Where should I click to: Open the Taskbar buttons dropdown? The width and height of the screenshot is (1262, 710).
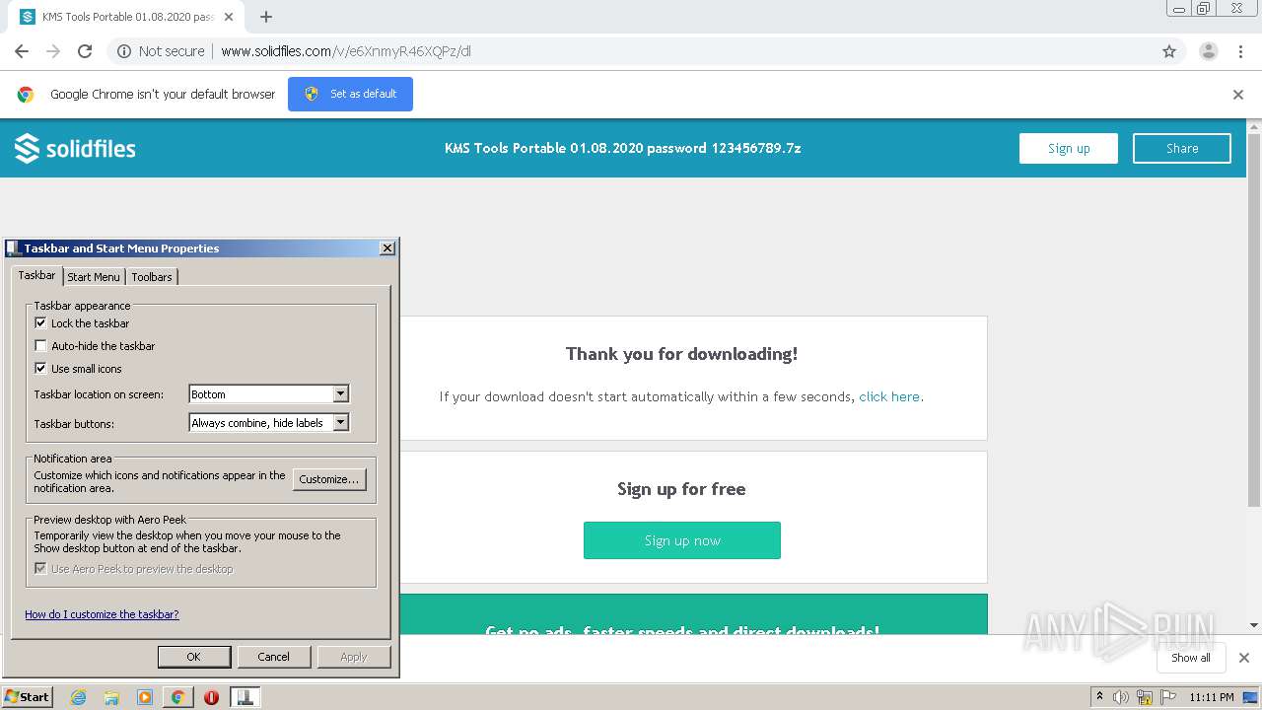(268, 422)
